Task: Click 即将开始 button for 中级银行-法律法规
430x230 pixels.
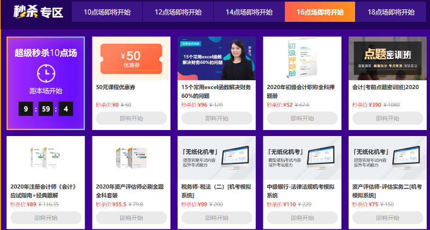Action: coord(302,217)
